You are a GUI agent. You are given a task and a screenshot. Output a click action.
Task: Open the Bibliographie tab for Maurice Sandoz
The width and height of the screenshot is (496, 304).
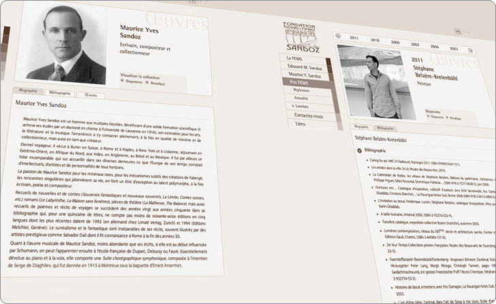click(60, 93)
